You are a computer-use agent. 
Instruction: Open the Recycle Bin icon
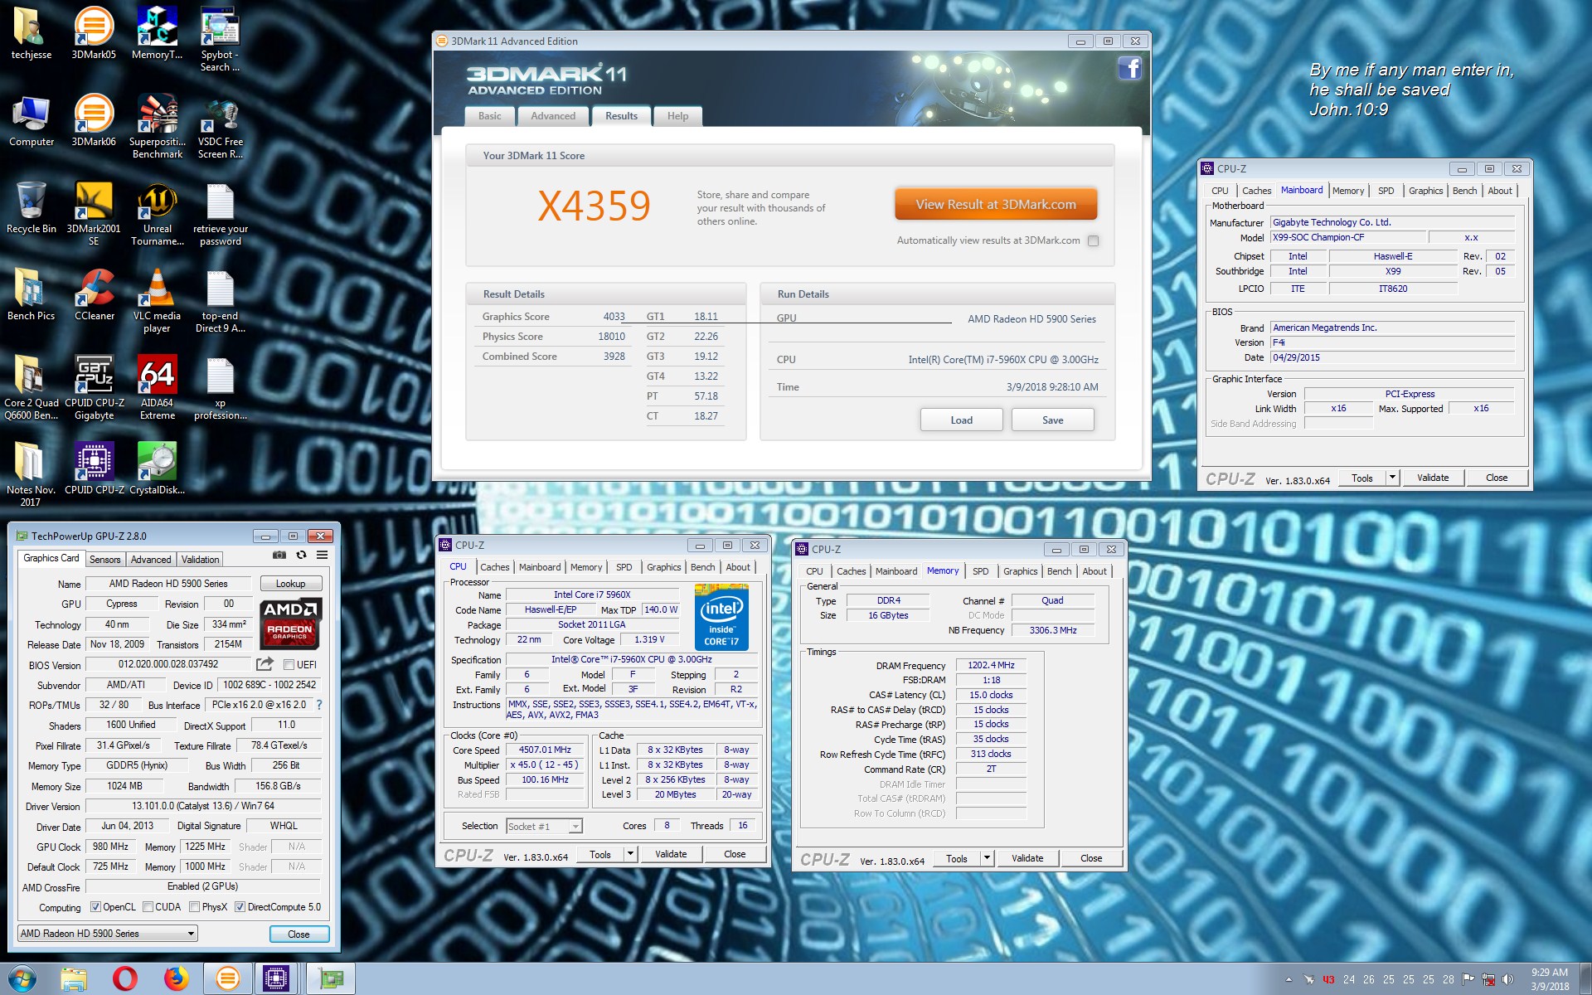31,207
